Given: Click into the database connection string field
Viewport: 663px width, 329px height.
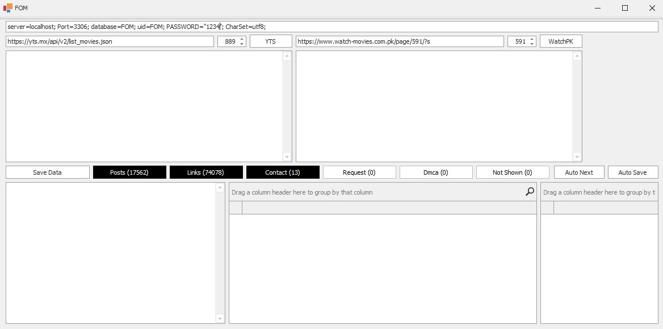Looking at the screenshot, I should 332,27.
